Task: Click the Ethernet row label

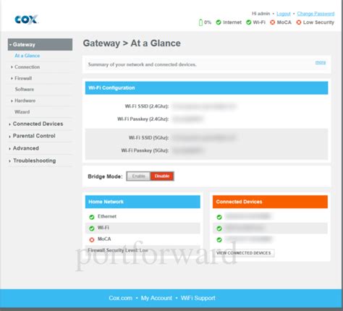Action: 107,216
